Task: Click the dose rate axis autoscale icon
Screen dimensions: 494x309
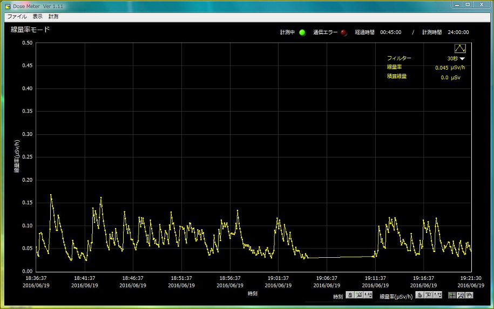Action: [x=428, y=295]
